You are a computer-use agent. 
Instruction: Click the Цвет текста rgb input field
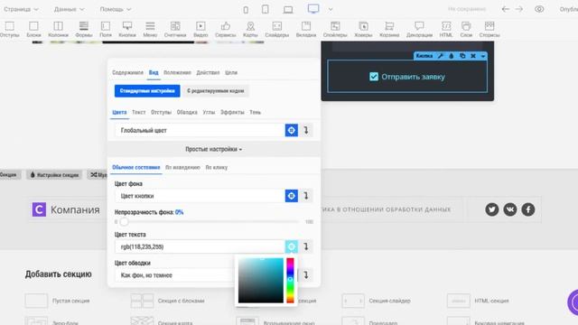(x=200, y=246)
